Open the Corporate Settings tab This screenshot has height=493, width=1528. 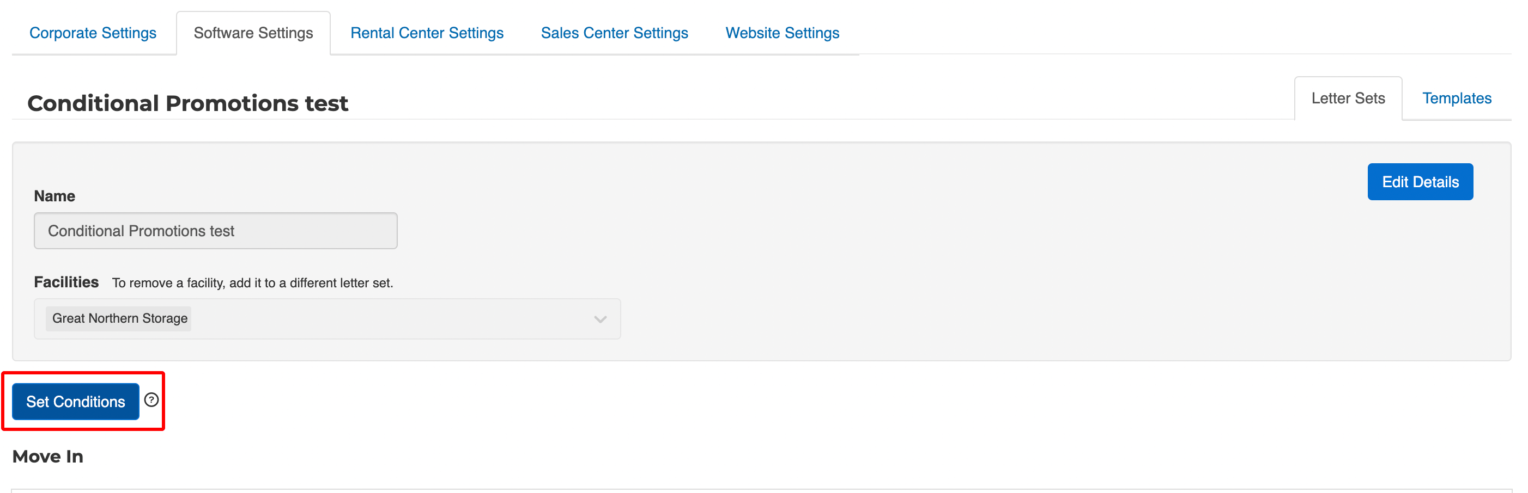[x=93, y=33]
